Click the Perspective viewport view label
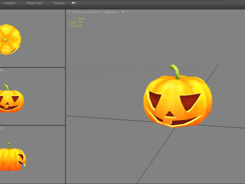 [x=82, y=12]
